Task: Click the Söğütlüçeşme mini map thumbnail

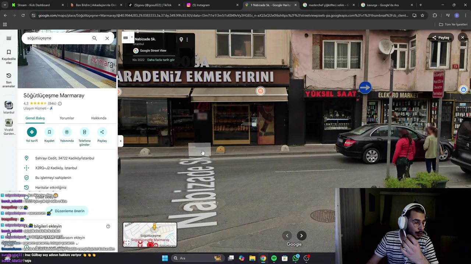Action: (150, 235)
